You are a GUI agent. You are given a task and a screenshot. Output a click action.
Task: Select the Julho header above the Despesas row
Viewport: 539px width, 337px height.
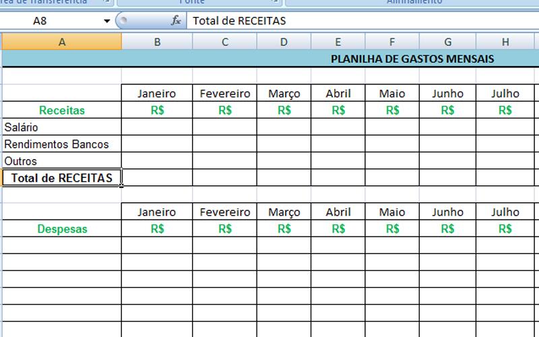pos(505,212)
